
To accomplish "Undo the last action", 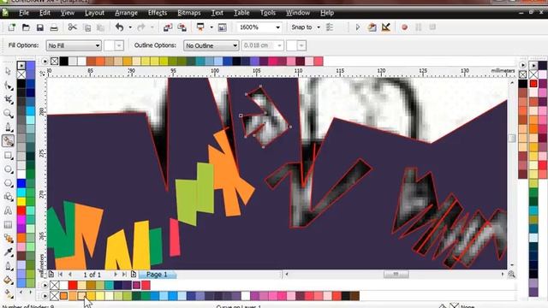I will 120,27.
